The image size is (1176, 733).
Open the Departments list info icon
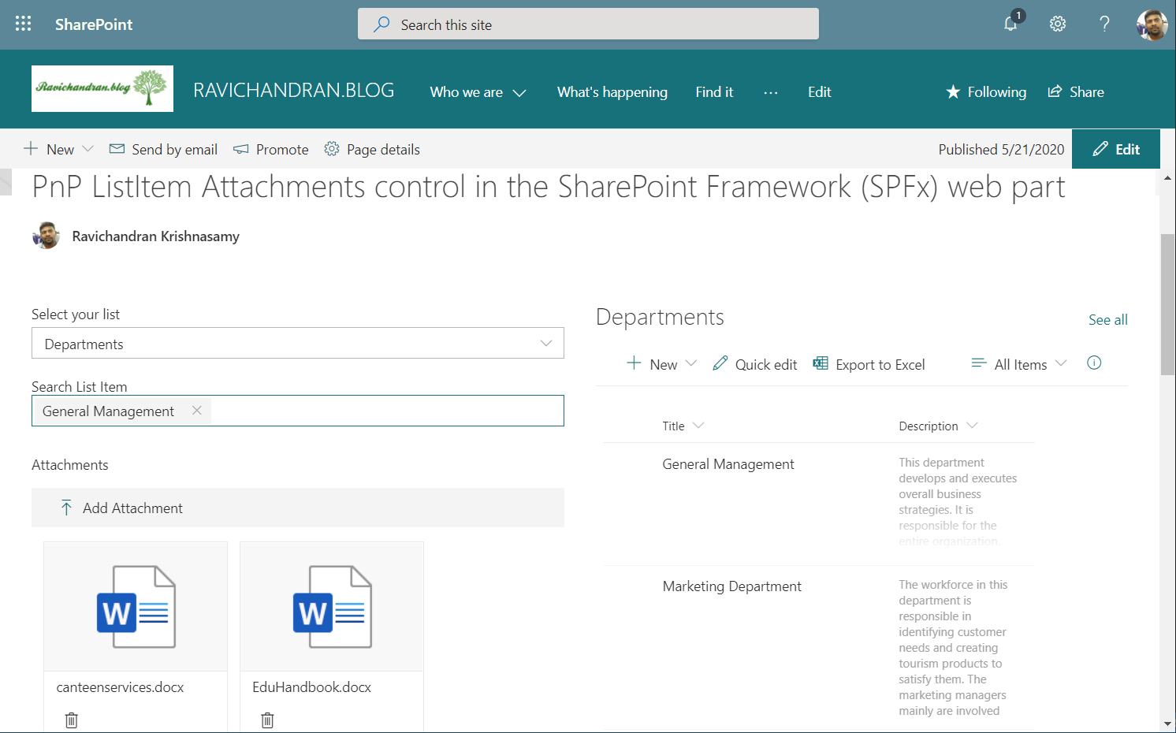click(x=1094, y=363)
